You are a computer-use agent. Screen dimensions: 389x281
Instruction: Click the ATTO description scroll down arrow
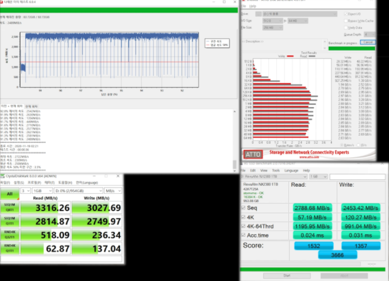click(x=325, y=48)
